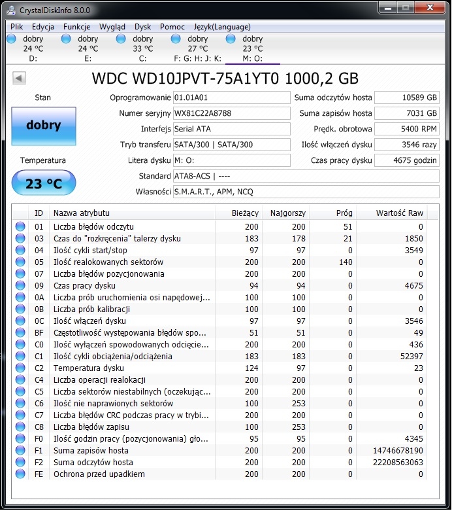Click the blue dobry health status button
The height and width of the screenshot is (511, 452).
pos(44,126)
